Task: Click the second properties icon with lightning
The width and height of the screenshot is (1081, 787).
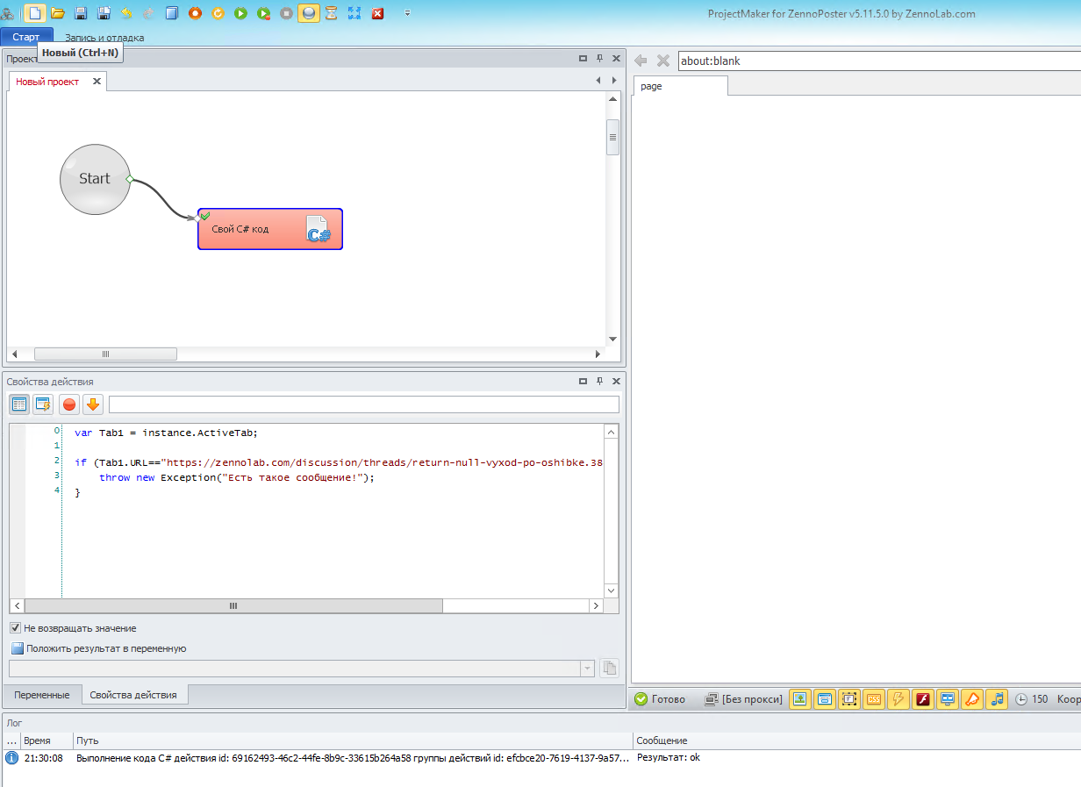Action: [x=43, y=404]
